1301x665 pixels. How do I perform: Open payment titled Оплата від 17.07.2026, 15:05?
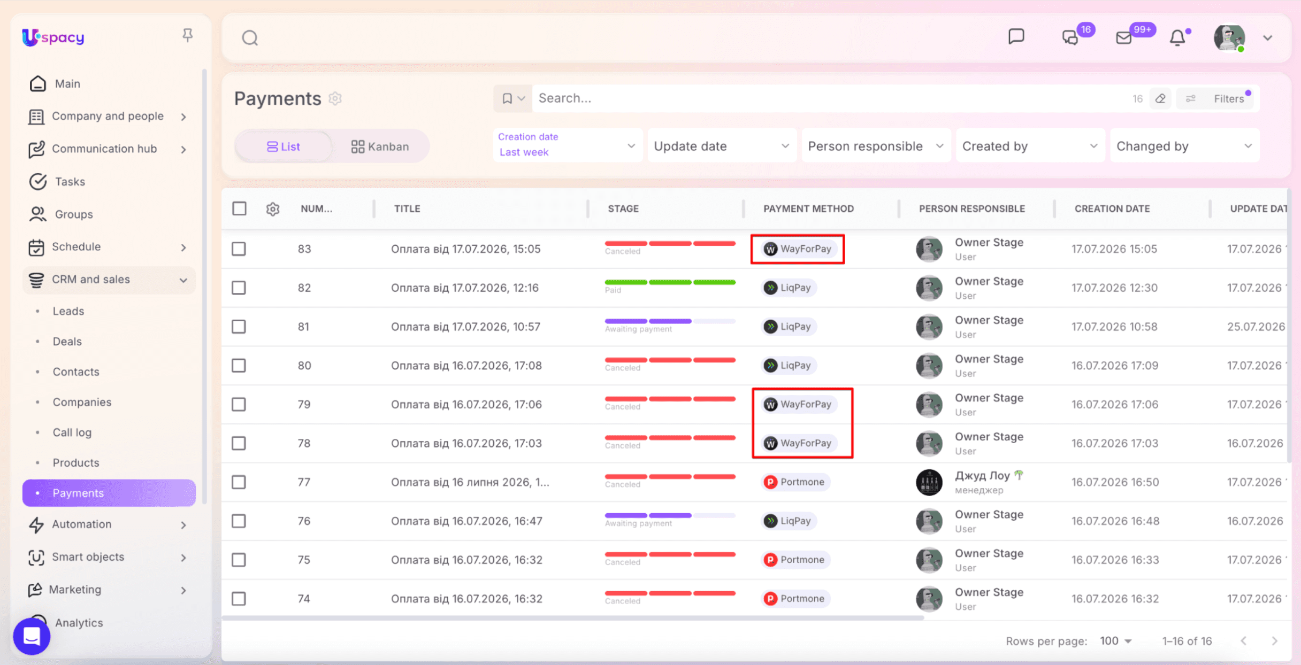tap(465, 249)
